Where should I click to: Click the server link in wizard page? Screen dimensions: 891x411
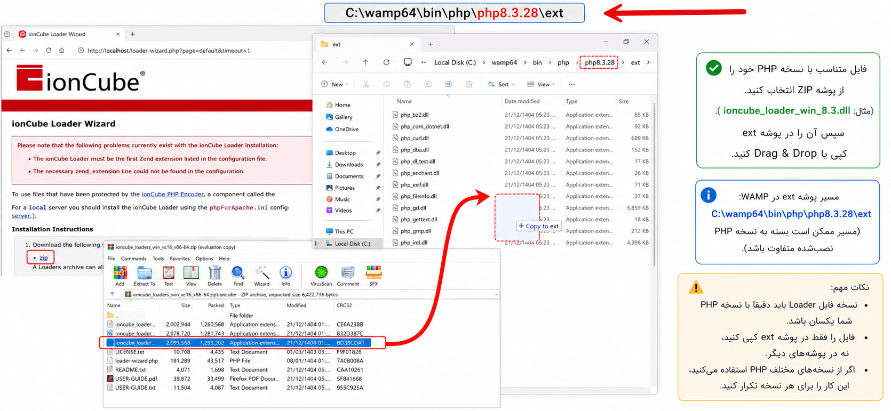click(x=21, y=216)
